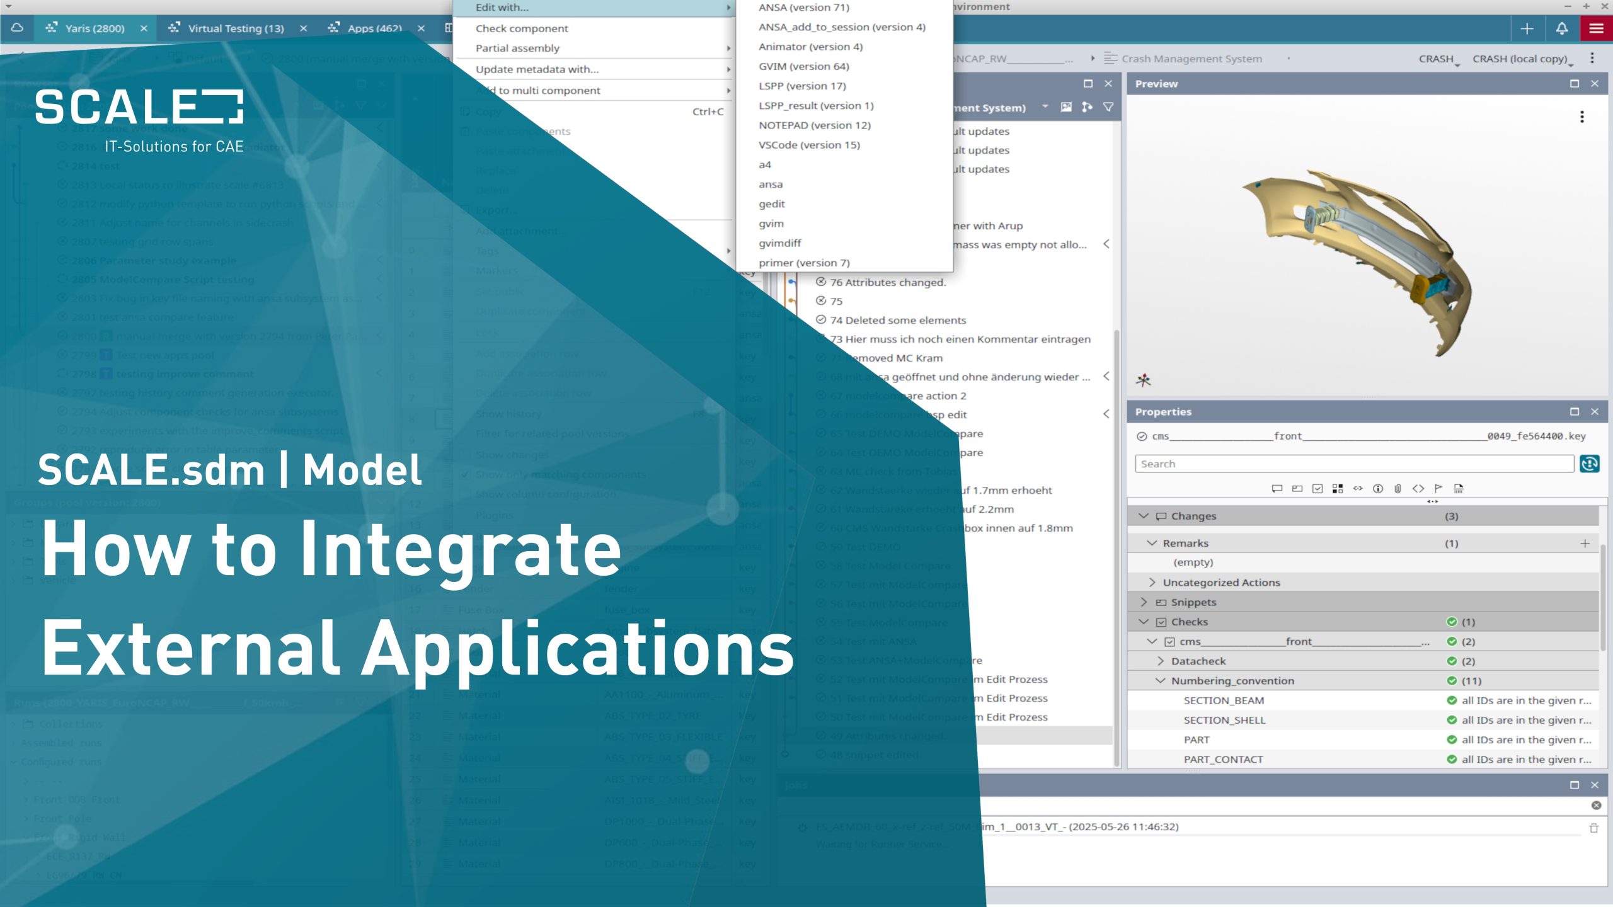Toggle image view icon in history panel header
The height and width of the screenshot is (907, 1613).
pyautogui.click(x=1066, y=107)
